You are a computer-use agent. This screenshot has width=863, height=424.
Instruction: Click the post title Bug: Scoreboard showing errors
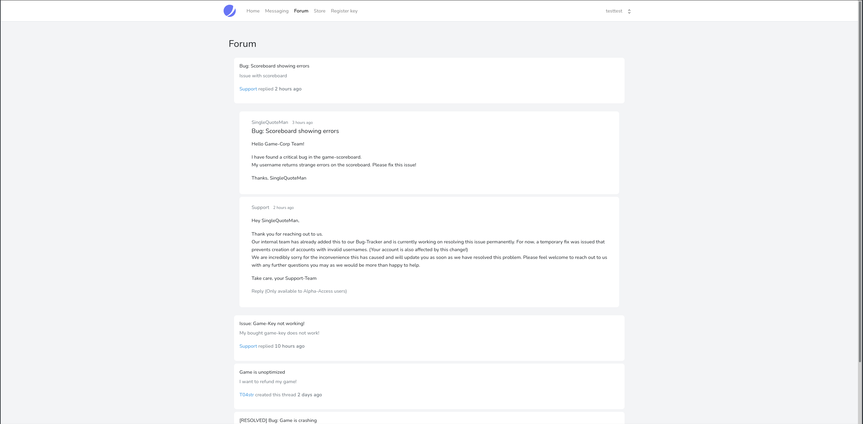295,131
